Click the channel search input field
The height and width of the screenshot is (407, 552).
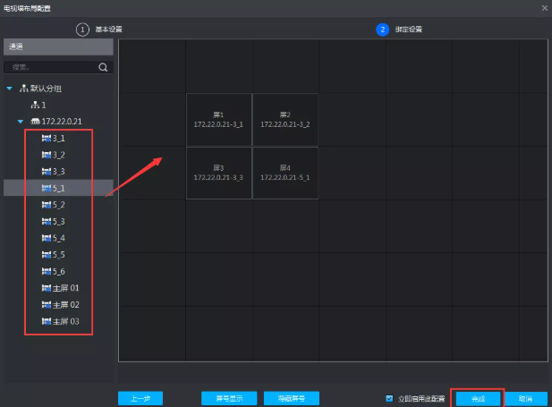point(49,66)
